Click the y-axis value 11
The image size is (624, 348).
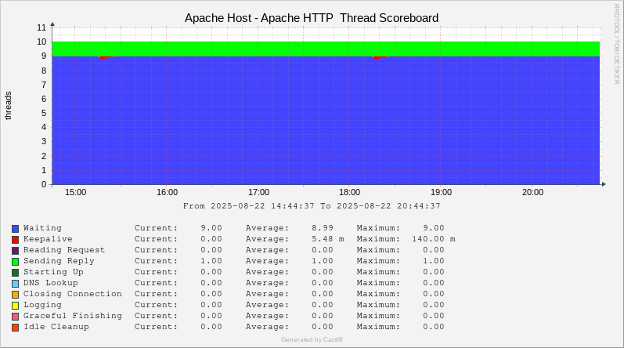pyautogui.click(x=41, y=27)
